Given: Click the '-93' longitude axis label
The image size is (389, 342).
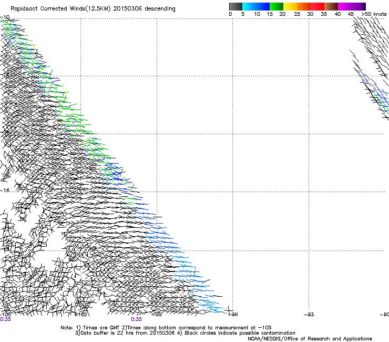Looking at the screenshot, I should [x=309, y=315].
